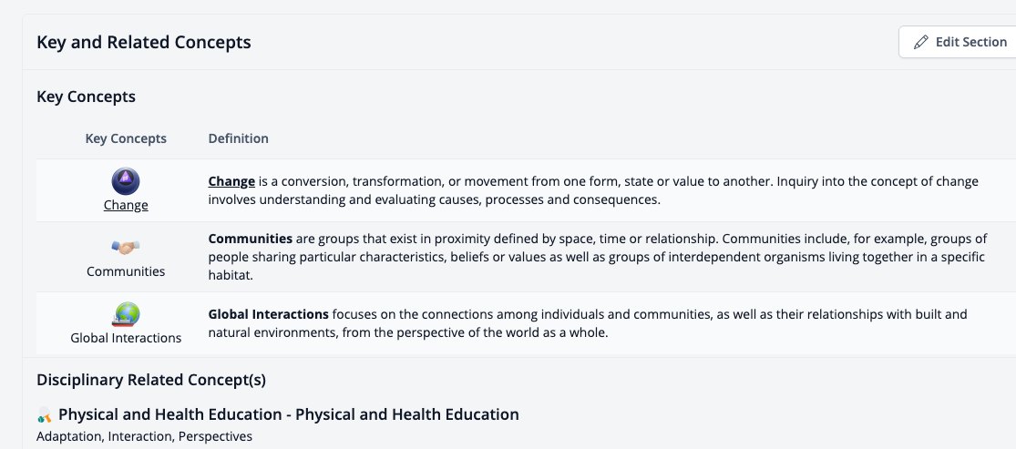The width and height of the screenshot is (1016, 449).
Task: Select the Global Interactions label under the icon
Action: coord(126,338)
